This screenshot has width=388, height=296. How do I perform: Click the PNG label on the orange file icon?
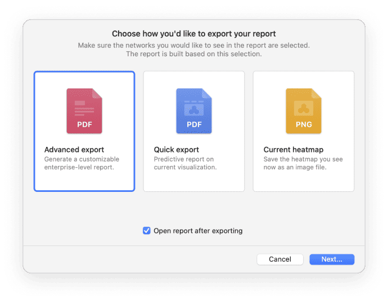tap(304, 124)
